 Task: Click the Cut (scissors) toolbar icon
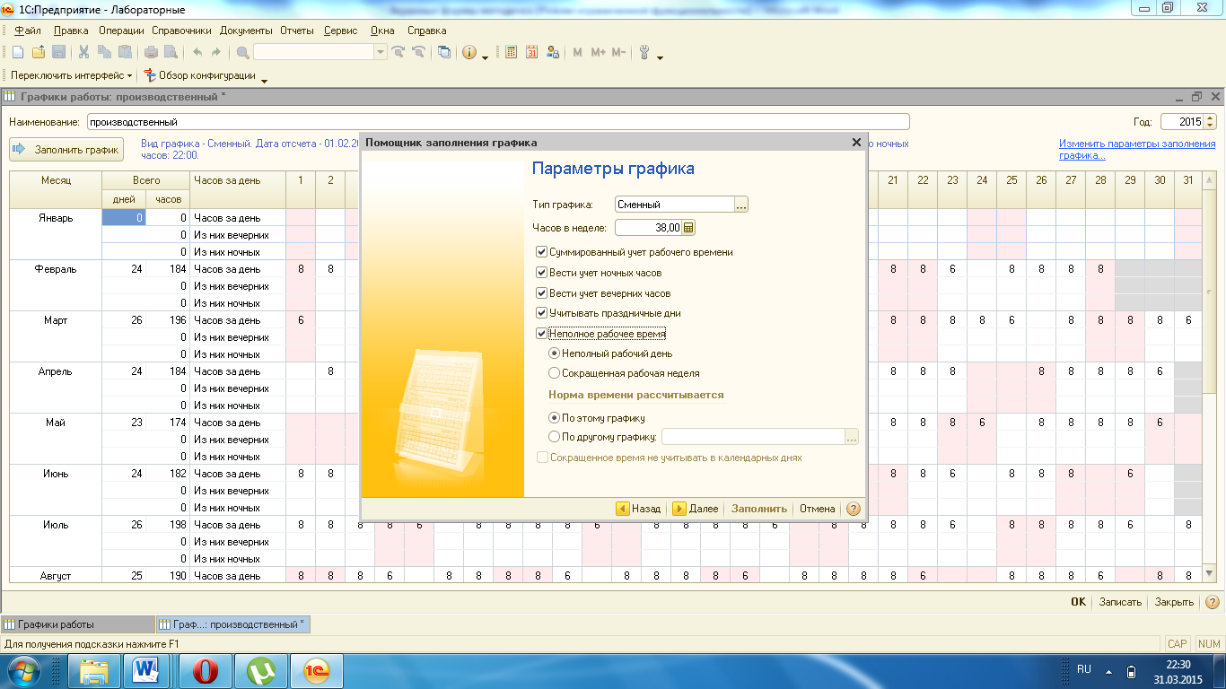(84, 52)
